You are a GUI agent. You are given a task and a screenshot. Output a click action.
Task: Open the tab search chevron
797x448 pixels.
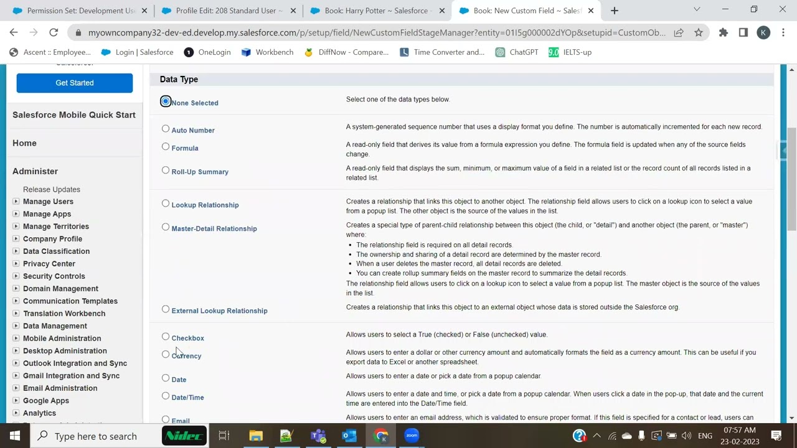(x=697, y=9)
